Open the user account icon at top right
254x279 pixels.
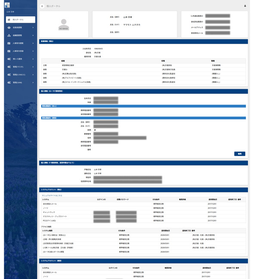pos(245,6)
